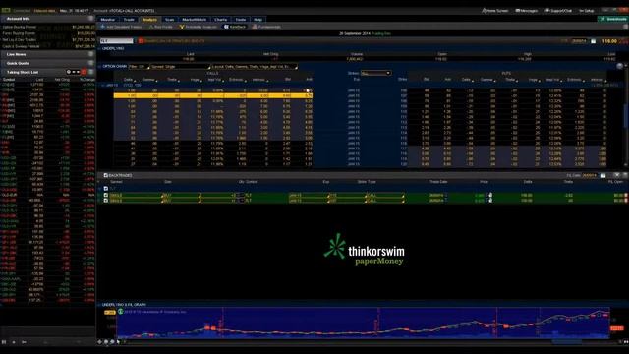
Task: Open Risk Profile sub-tab
Action: (x=160, y=27)
